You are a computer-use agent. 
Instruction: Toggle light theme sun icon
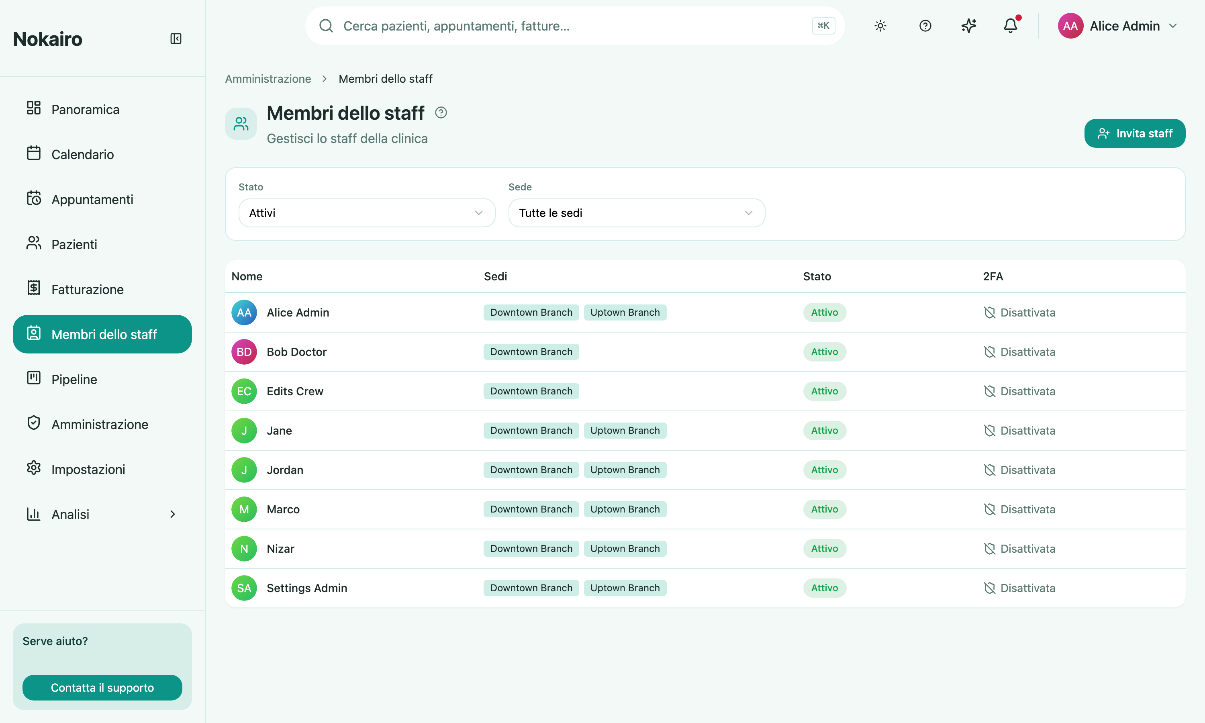click(880, 26)
